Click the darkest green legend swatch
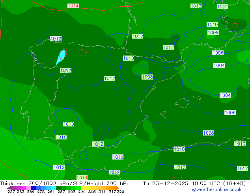The height and width of the screenshot is (193, 250). pos(58,188)
